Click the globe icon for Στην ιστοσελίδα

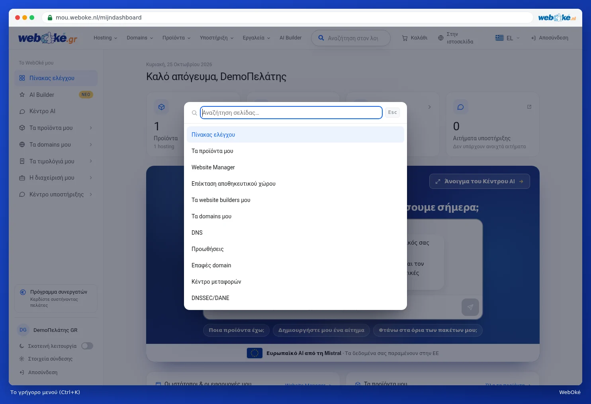tap(440, 38)
